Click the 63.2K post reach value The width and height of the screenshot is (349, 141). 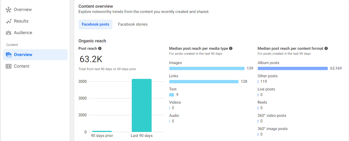pos(91,59)
